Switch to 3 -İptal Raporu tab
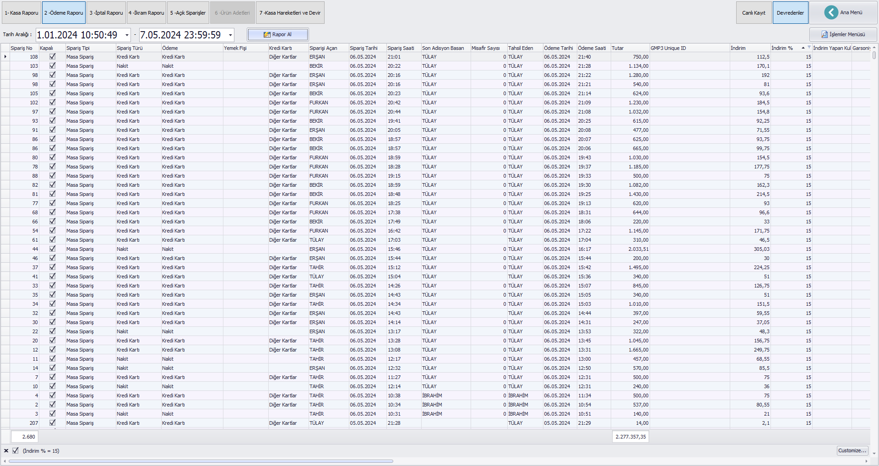Viewport: 879px width, 466px height. pyautogui.click(x=106, y=13)
